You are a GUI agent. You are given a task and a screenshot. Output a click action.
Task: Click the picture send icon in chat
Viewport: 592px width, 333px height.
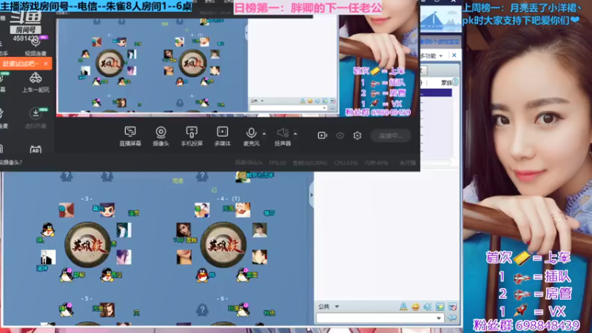pyautogui.click(x=440, y=307)
